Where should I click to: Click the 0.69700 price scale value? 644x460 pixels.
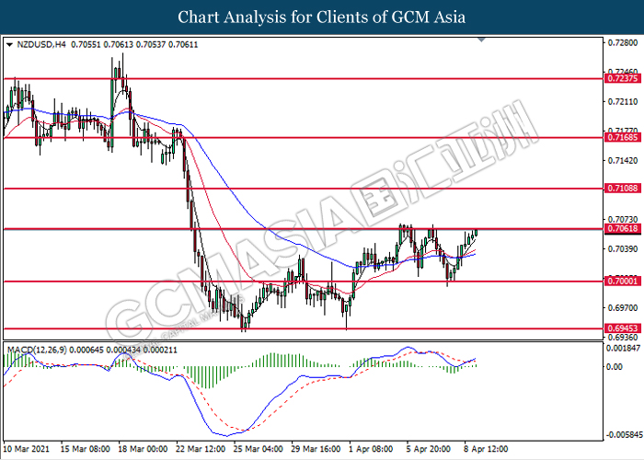623,307
